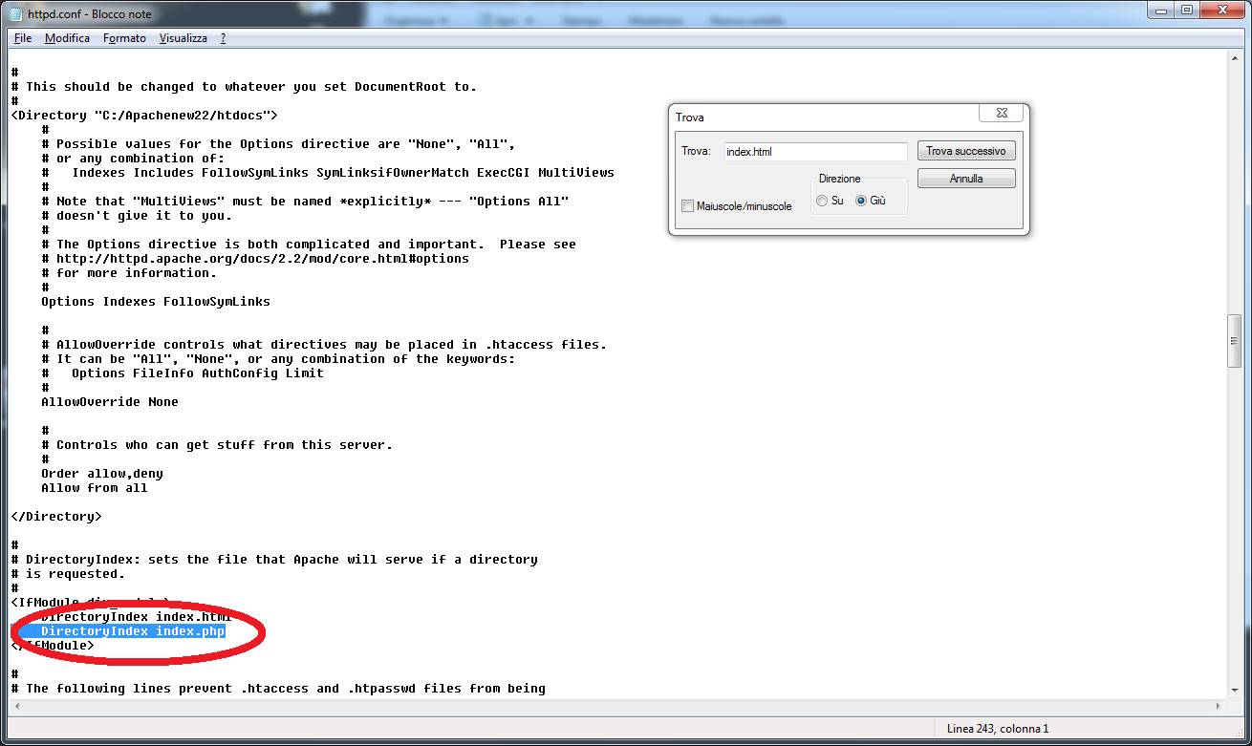Maximize the httpd.conf Notepad window
The height and width of the screenshot is (746, 1252).
1186,11
